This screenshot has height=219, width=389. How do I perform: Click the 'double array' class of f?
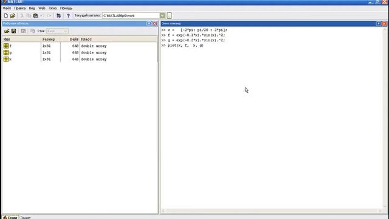[x=94, y=46]
